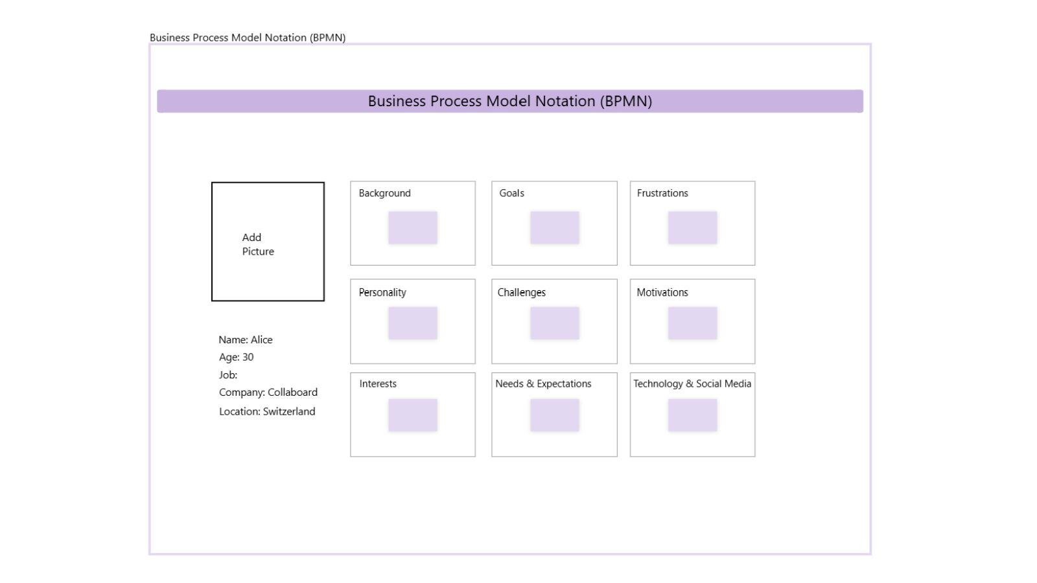Viewport: 1037px width, 583px height.
Task: Click the Technology & Social Media note
Action: (x=692, y=415)
